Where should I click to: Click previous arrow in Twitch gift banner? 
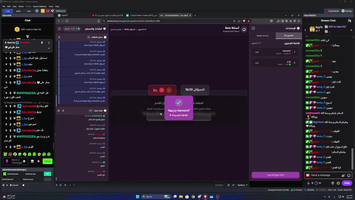click(305, 30)
